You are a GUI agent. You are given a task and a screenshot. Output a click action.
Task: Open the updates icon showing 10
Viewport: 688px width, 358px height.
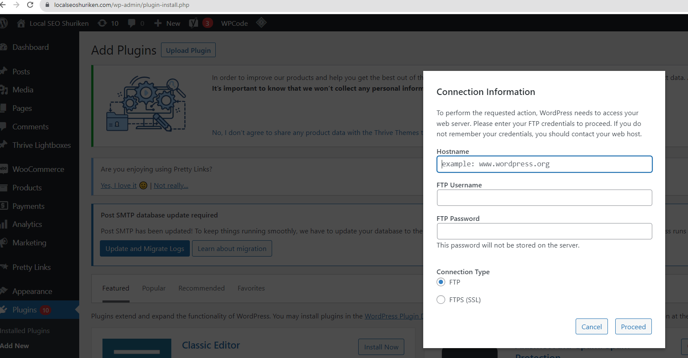point(102,23)
